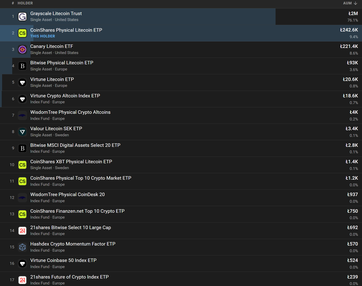This screenshot has height=286, width=362.
Task: Open WisdomTree Physical CoinDesk 20 name
Action: [x=68, y=195]
